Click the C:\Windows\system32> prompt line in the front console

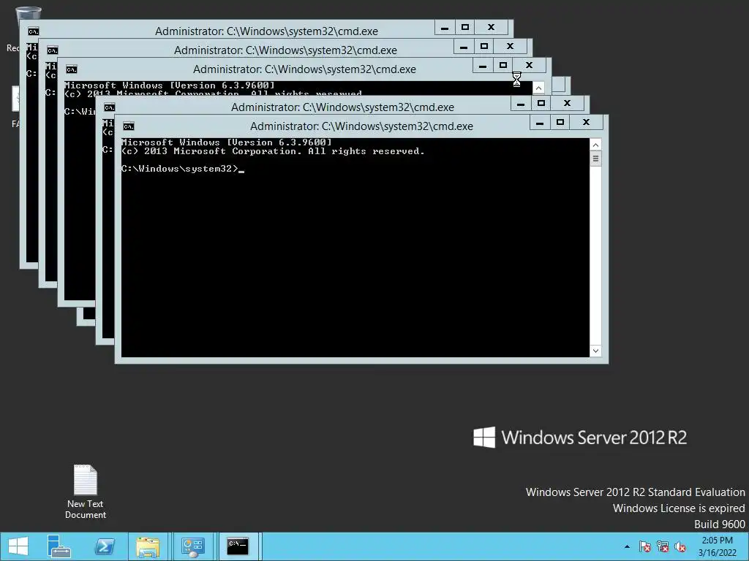pos(183,169)
